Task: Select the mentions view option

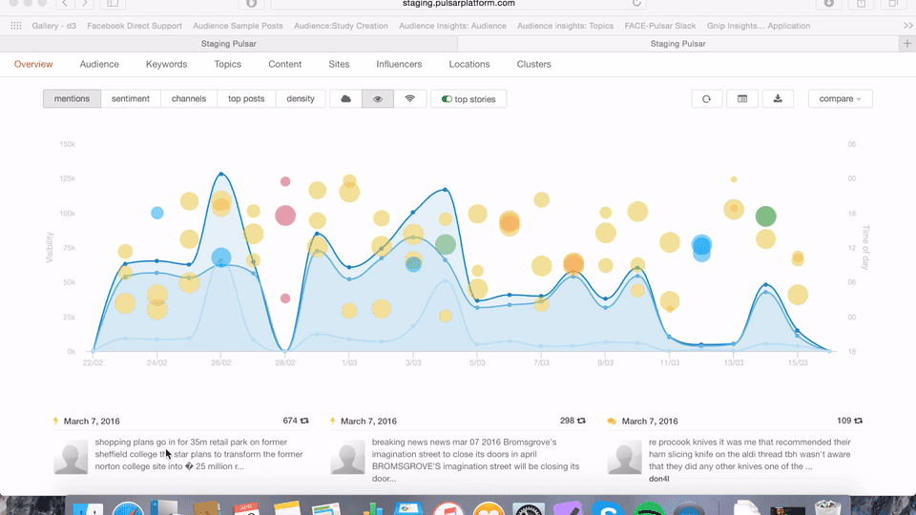Action: click(x=72, y=99)
